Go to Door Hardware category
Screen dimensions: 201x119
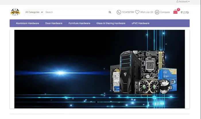(x=54, y=23)
